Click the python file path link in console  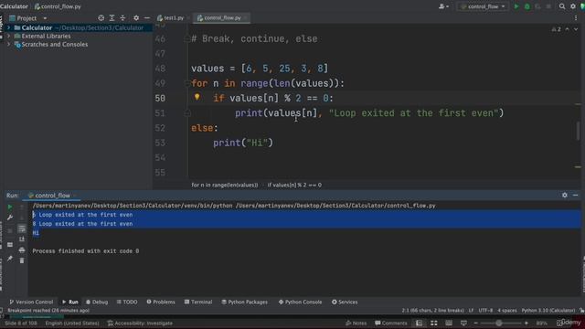pos(335,206)
